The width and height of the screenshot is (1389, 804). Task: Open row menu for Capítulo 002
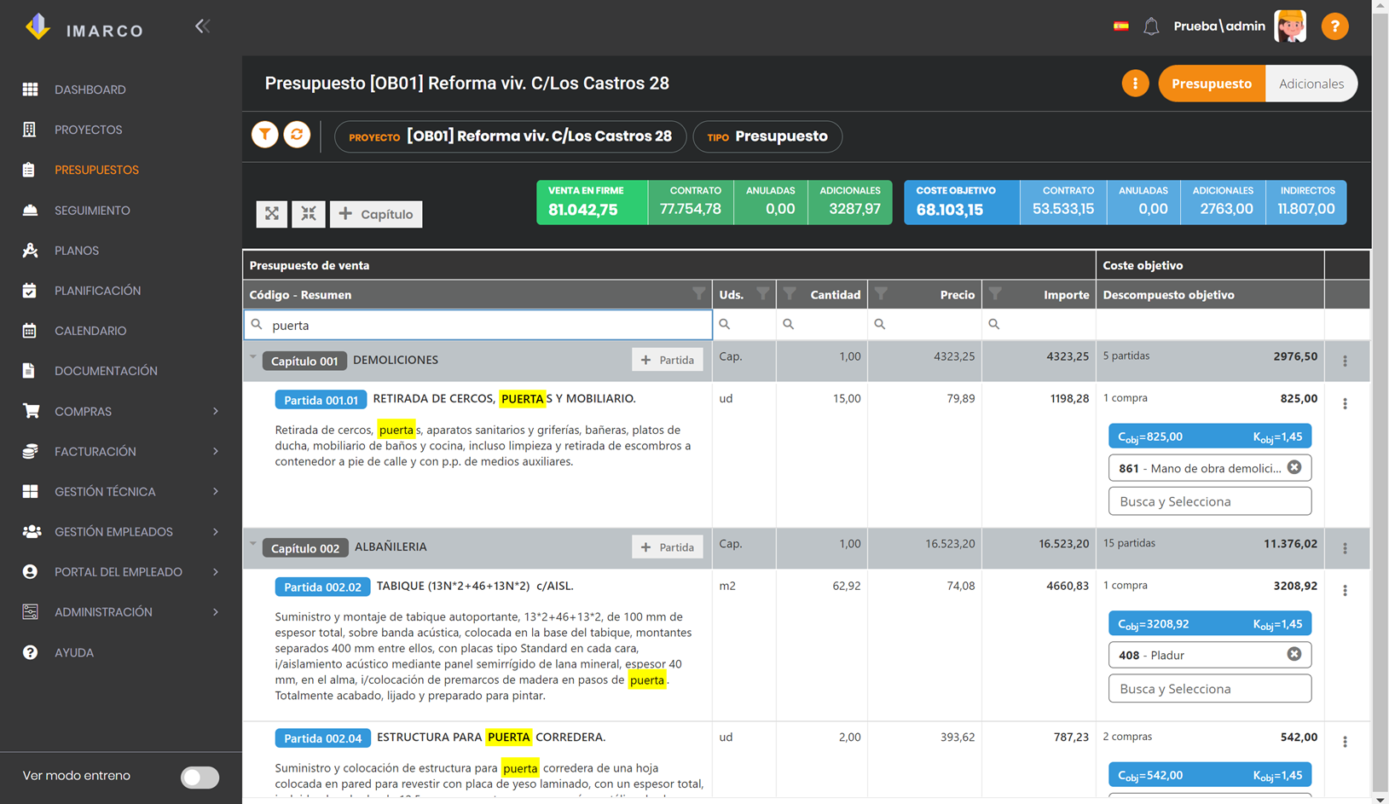tap(1346, 549)
